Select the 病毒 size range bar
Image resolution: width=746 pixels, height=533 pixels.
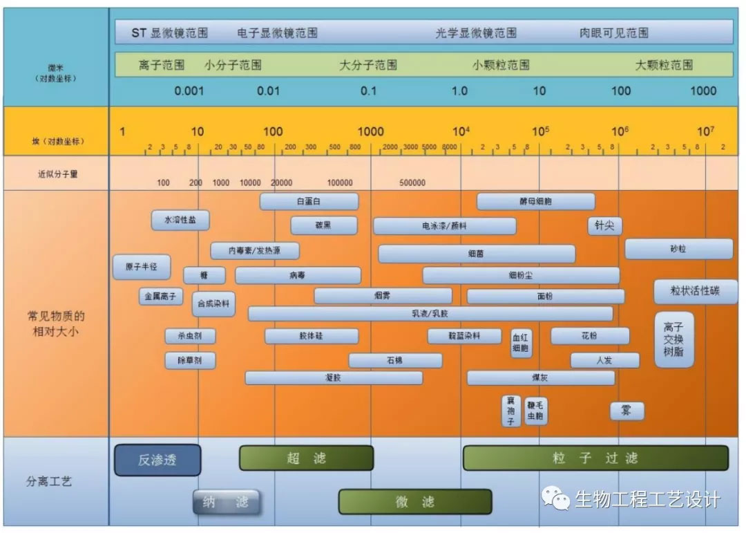[298, 276]
